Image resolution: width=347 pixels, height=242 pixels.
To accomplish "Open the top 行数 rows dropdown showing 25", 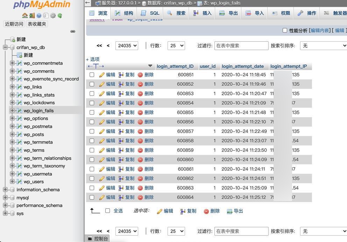I will tap(176, 46).
